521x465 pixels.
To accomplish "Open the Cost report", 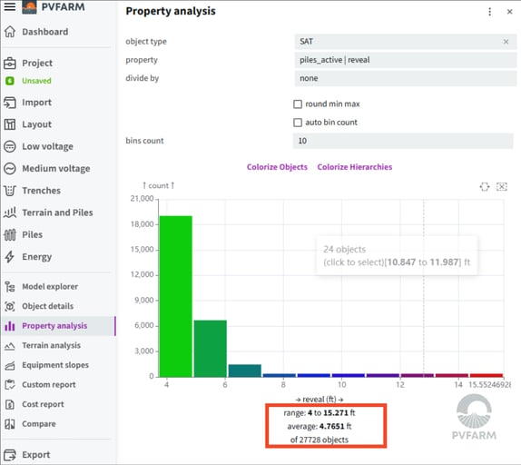I will (x=43, y=404).
